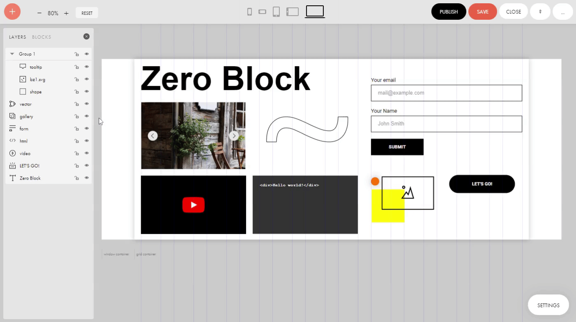The image size is (576, 322).
Task: Click the html layer code icon
Action: coord(12,140)
